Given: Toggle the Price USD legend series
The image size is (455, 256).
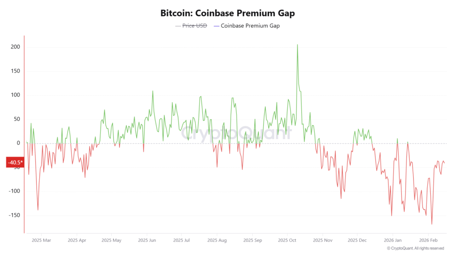Looking at the screenshot, I should click(x=195, y=26).
